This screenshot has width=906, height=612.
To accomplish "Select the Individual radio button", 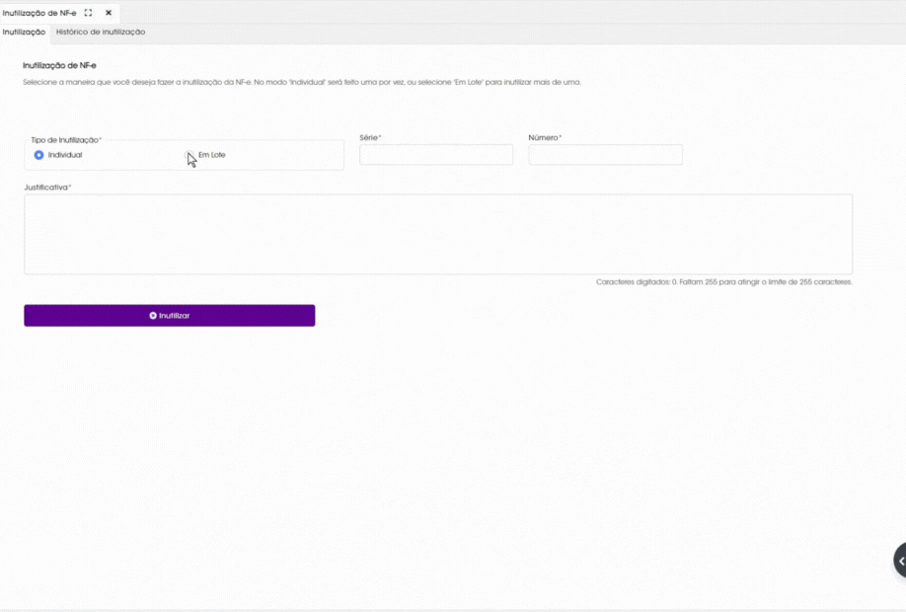I will pyautogui.click(x=38, y=155).
